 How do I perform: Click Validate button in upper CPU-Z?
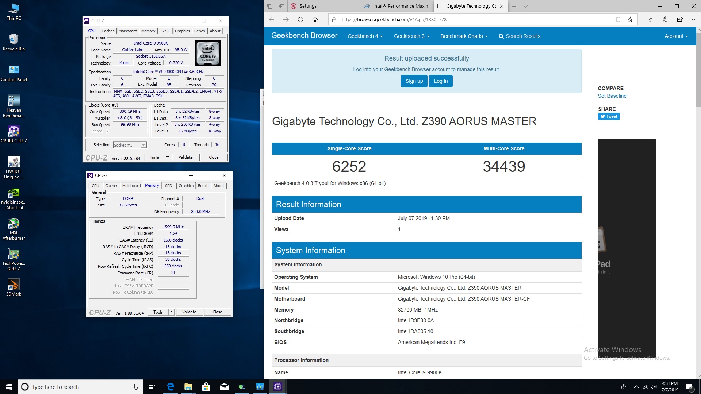tap(185, 157)
